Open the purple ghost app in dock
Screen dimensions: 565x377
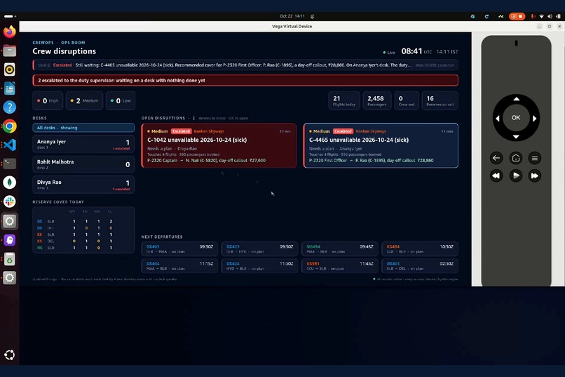point(9,240)
